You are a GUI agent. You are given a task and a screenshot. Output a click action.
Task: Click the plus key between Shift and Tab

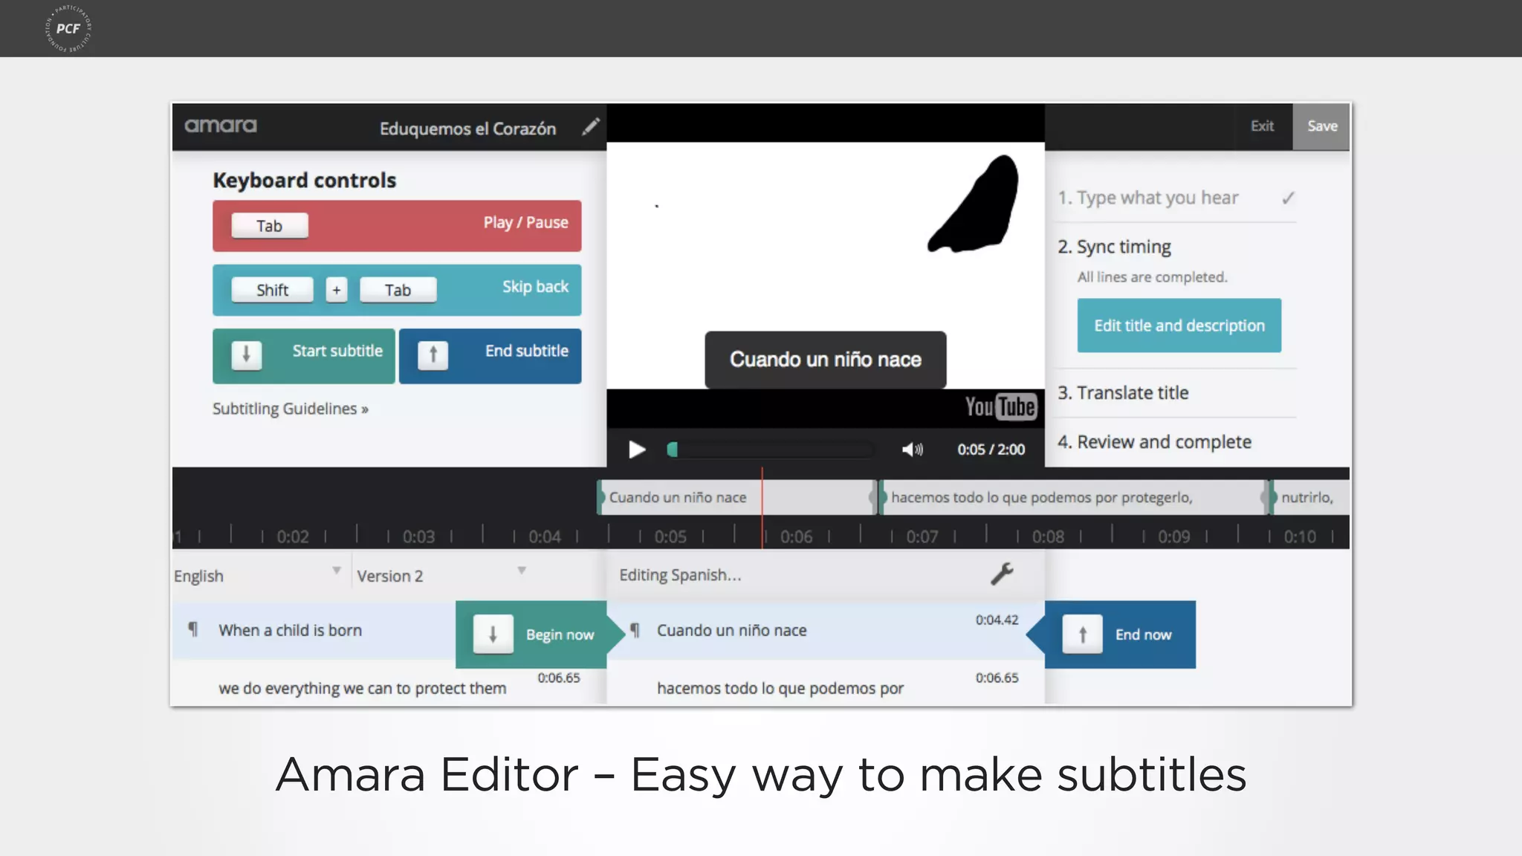click(337, 290)
